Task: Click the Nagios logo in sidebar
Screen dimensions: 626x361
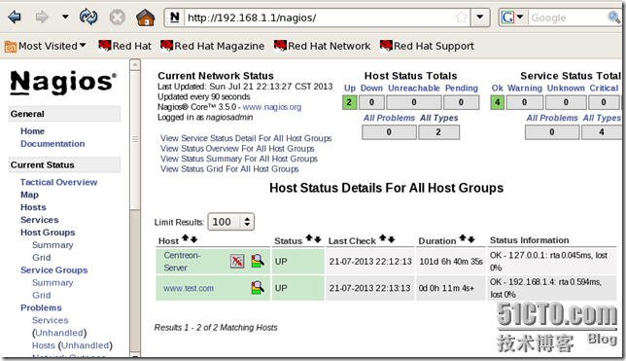Action: pyautogui.click(x=63, y=83)
